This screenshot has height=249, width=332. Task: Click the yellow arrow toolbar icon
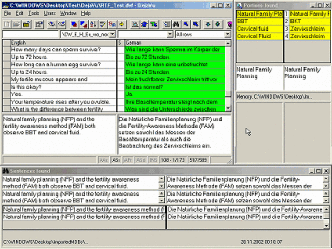122,24
